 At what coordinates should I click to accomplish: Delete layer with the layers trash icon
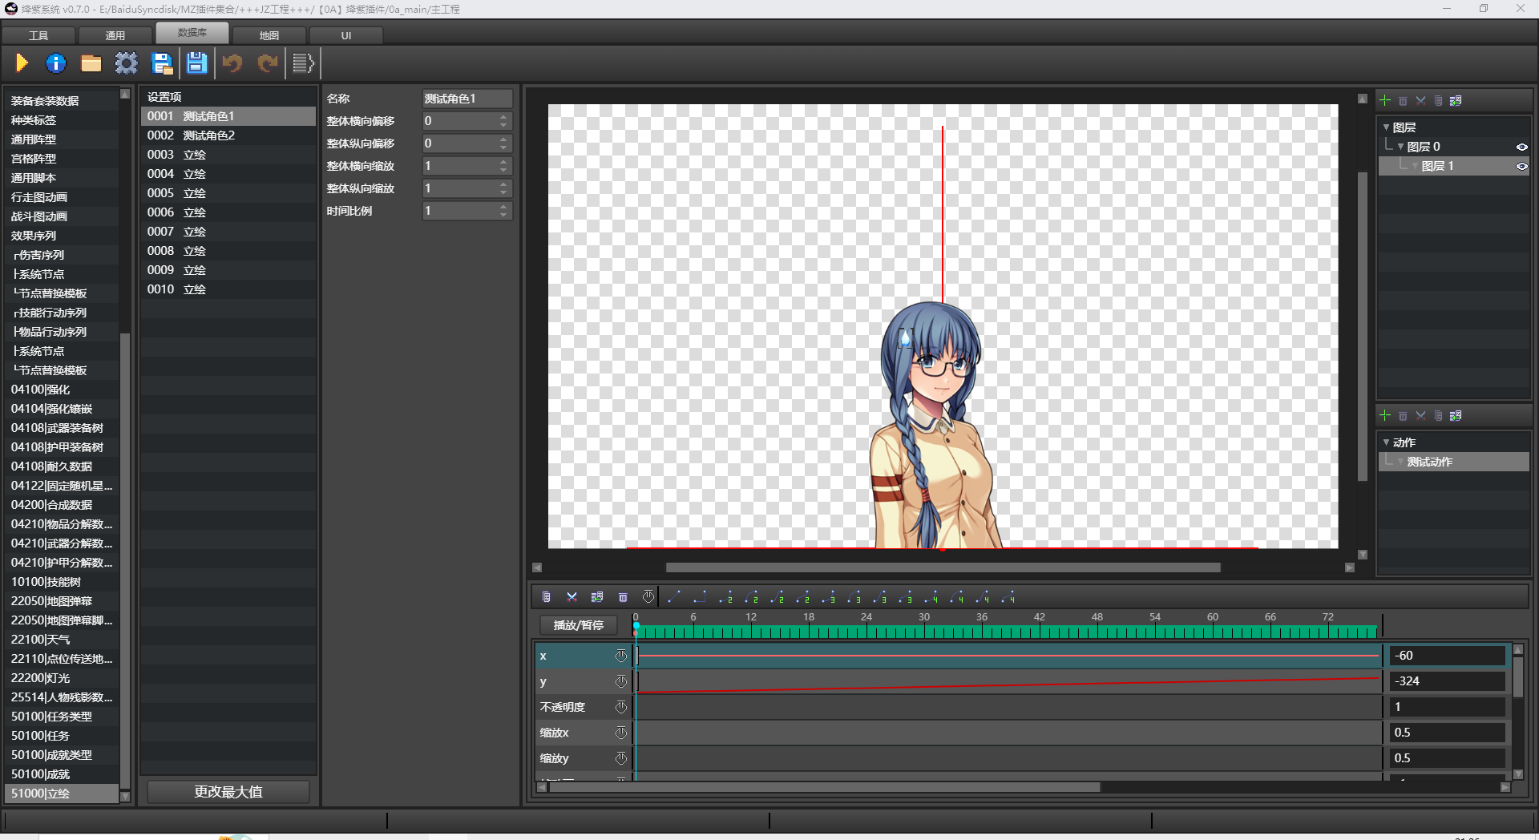point(1403,101)
